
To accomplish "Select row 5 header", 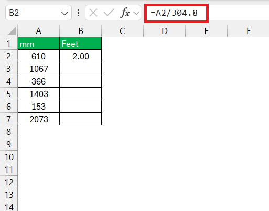I will tap(9, 94).
